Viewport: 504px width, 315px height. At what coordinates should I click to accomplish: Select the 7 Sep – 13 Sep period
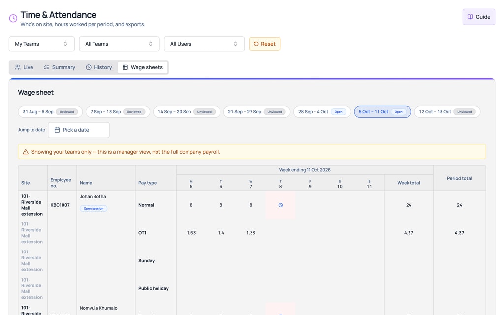pos(118,112)
